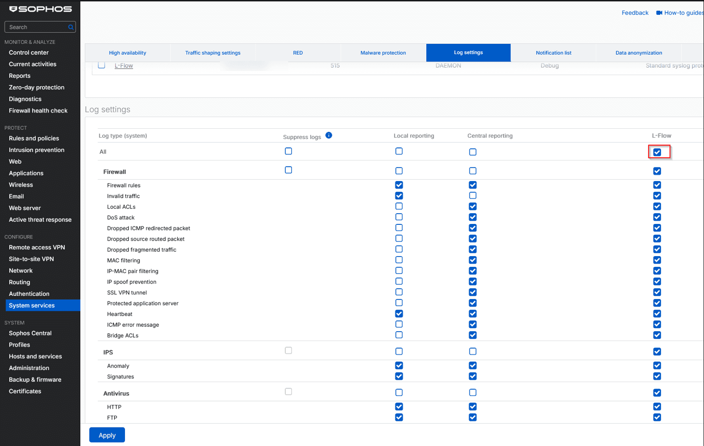Open Wireless settings in sidebar

(x=21, y=185)
